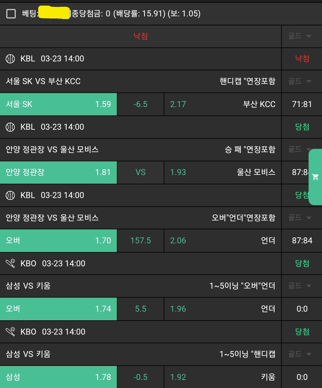Select the 키움 1.92 option

click(x=222, y=377)
